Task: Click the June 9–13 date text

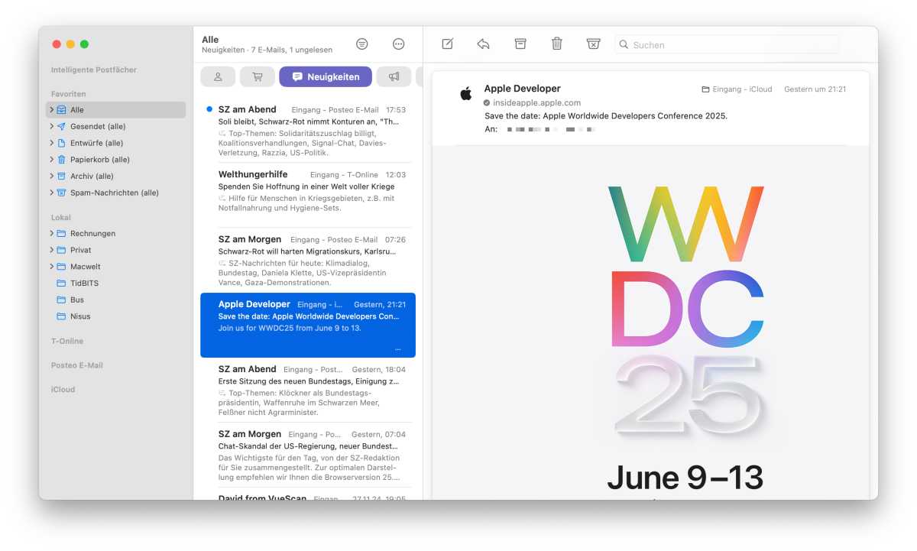Action: click(685, 478)
